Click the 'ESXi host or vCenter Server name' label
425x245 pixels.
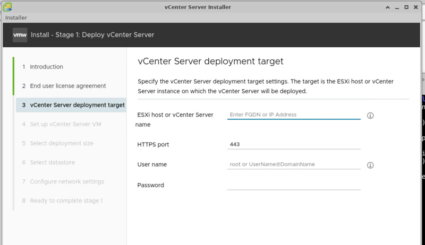[174, 119]
